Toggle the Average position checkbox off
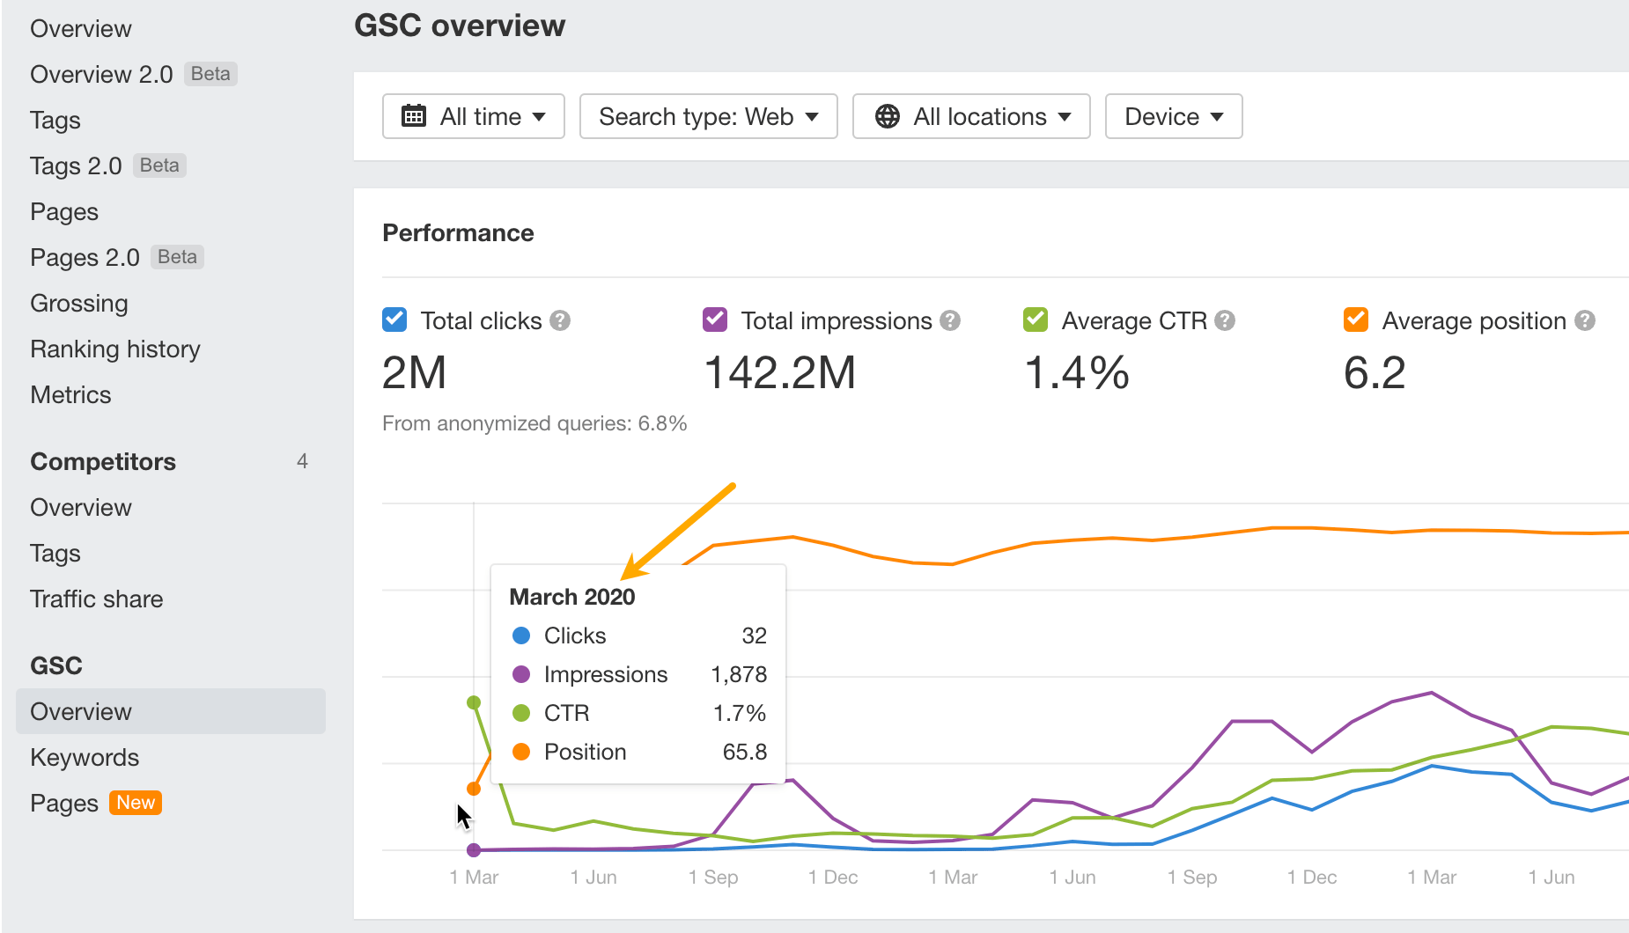The height and width of the screenshot is (933, 1629). 1354,320
